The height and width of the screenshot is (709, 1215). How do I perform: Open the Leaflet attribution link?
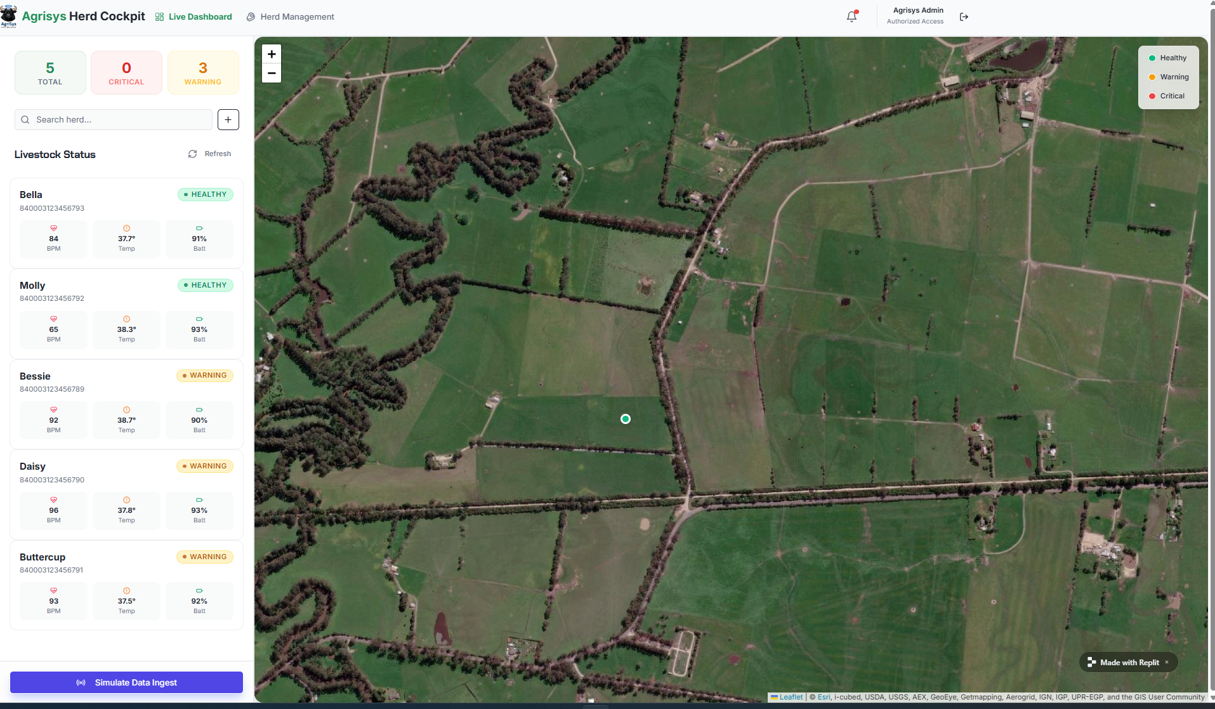791,697
